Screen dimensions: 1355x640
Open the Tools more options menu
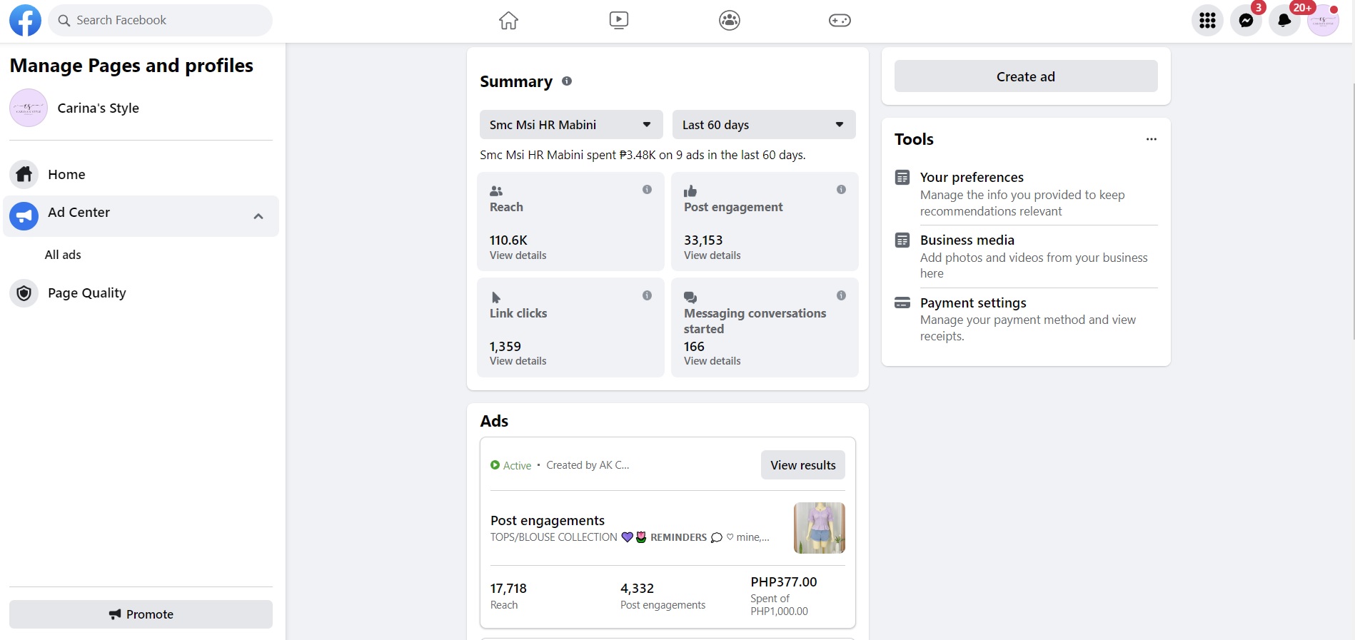pos(1151,139)
